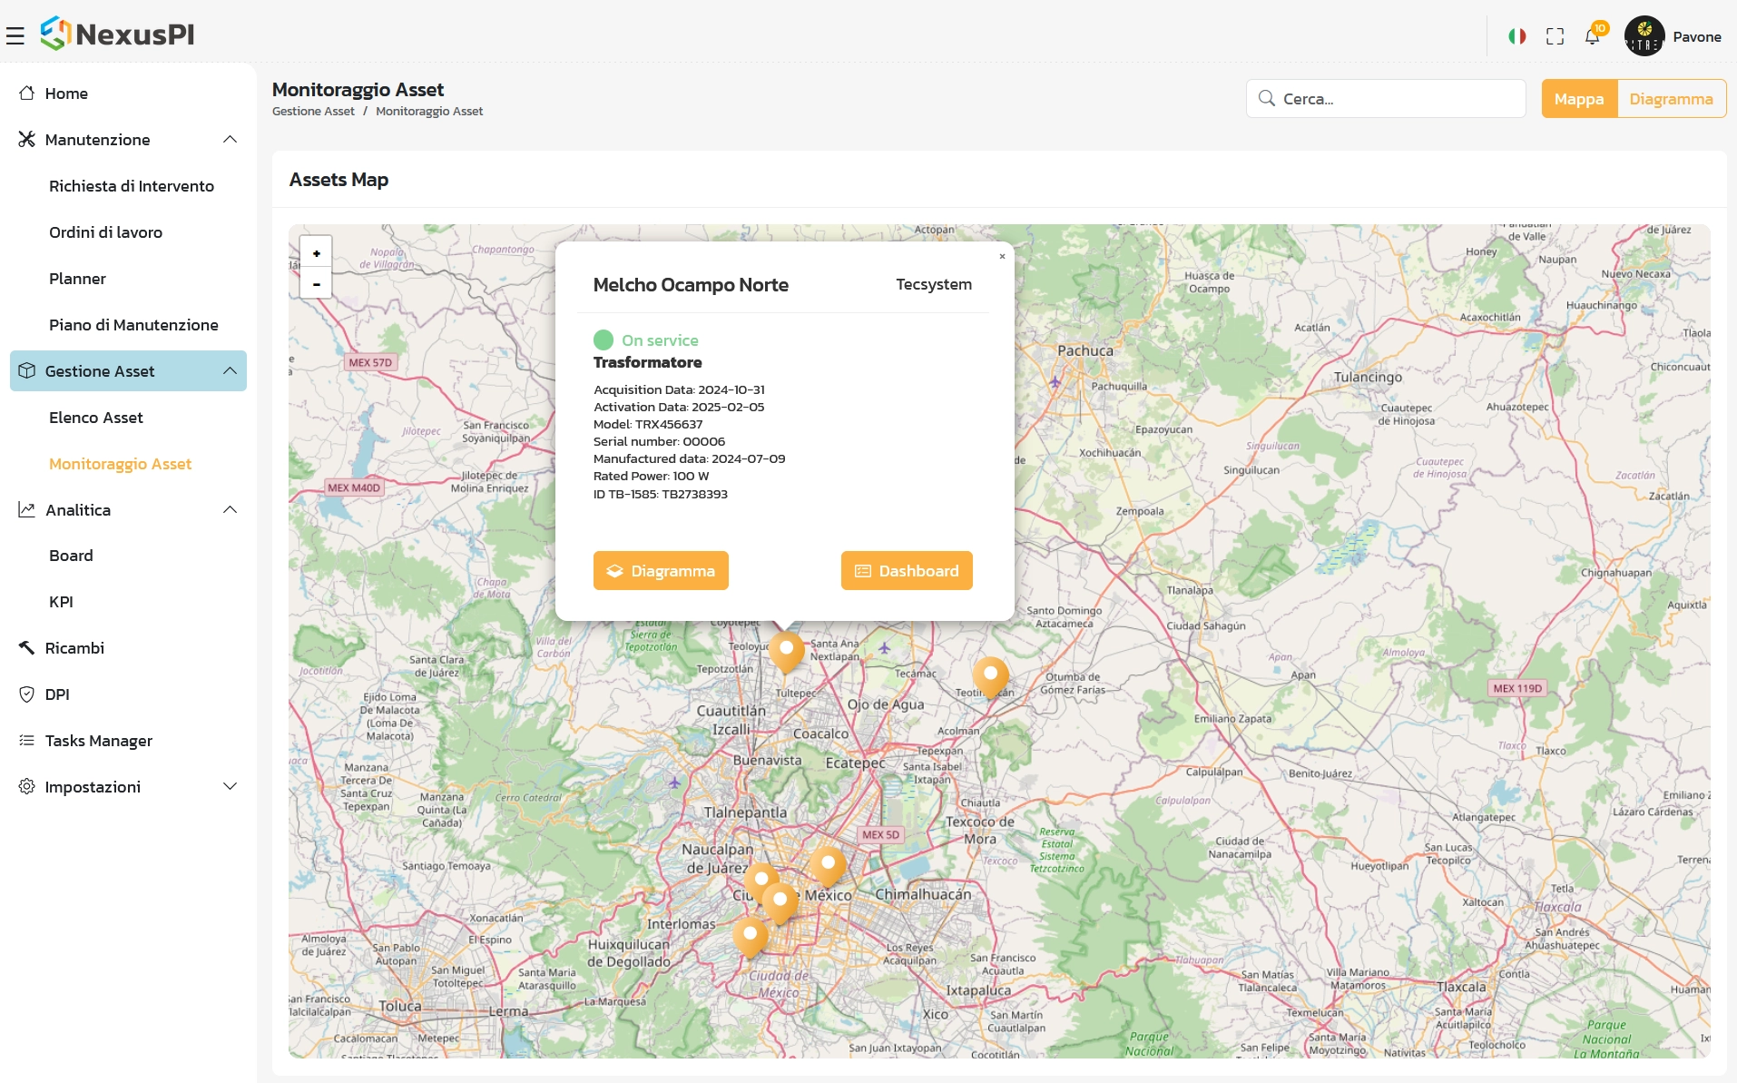Click the Gestione Asset cube icon
The image size is (1737, 1083).
[x=26, y=370]
